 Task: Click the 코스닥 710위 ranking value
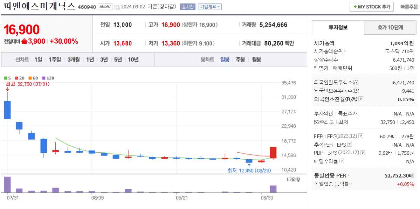pyautogui.click(x=399, y=51)
